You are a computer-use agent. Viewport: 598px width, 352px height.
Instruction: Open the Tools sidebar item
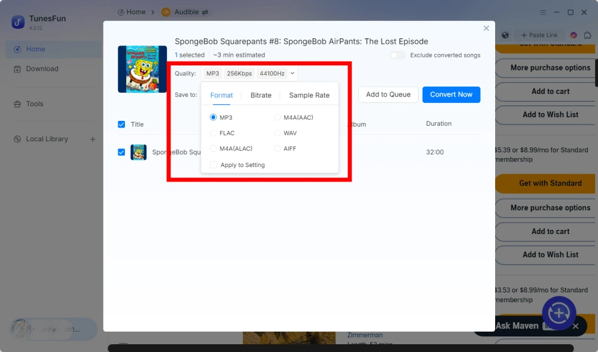pyautogui.click(x=53, y=104)
